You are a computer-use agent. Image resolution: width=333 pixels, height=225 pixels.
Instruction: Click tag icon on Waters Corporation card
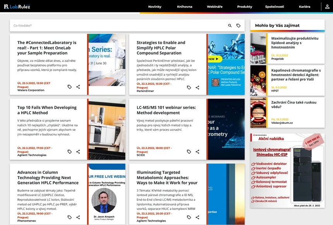click(x=69, y=87)
